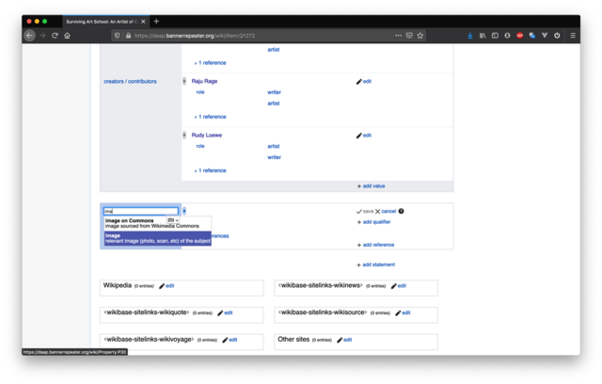Cancel the new statement edit
Screen dimensions: 602x384
[x=386, y=211]
